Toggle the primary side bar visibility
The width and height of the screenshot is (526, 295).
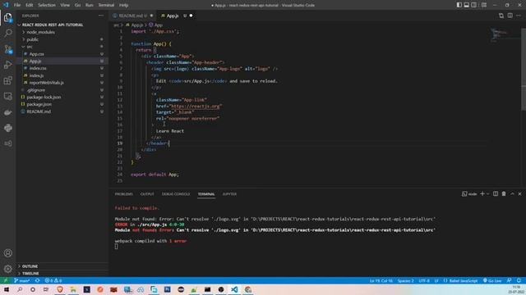click(x=459, y=5)
